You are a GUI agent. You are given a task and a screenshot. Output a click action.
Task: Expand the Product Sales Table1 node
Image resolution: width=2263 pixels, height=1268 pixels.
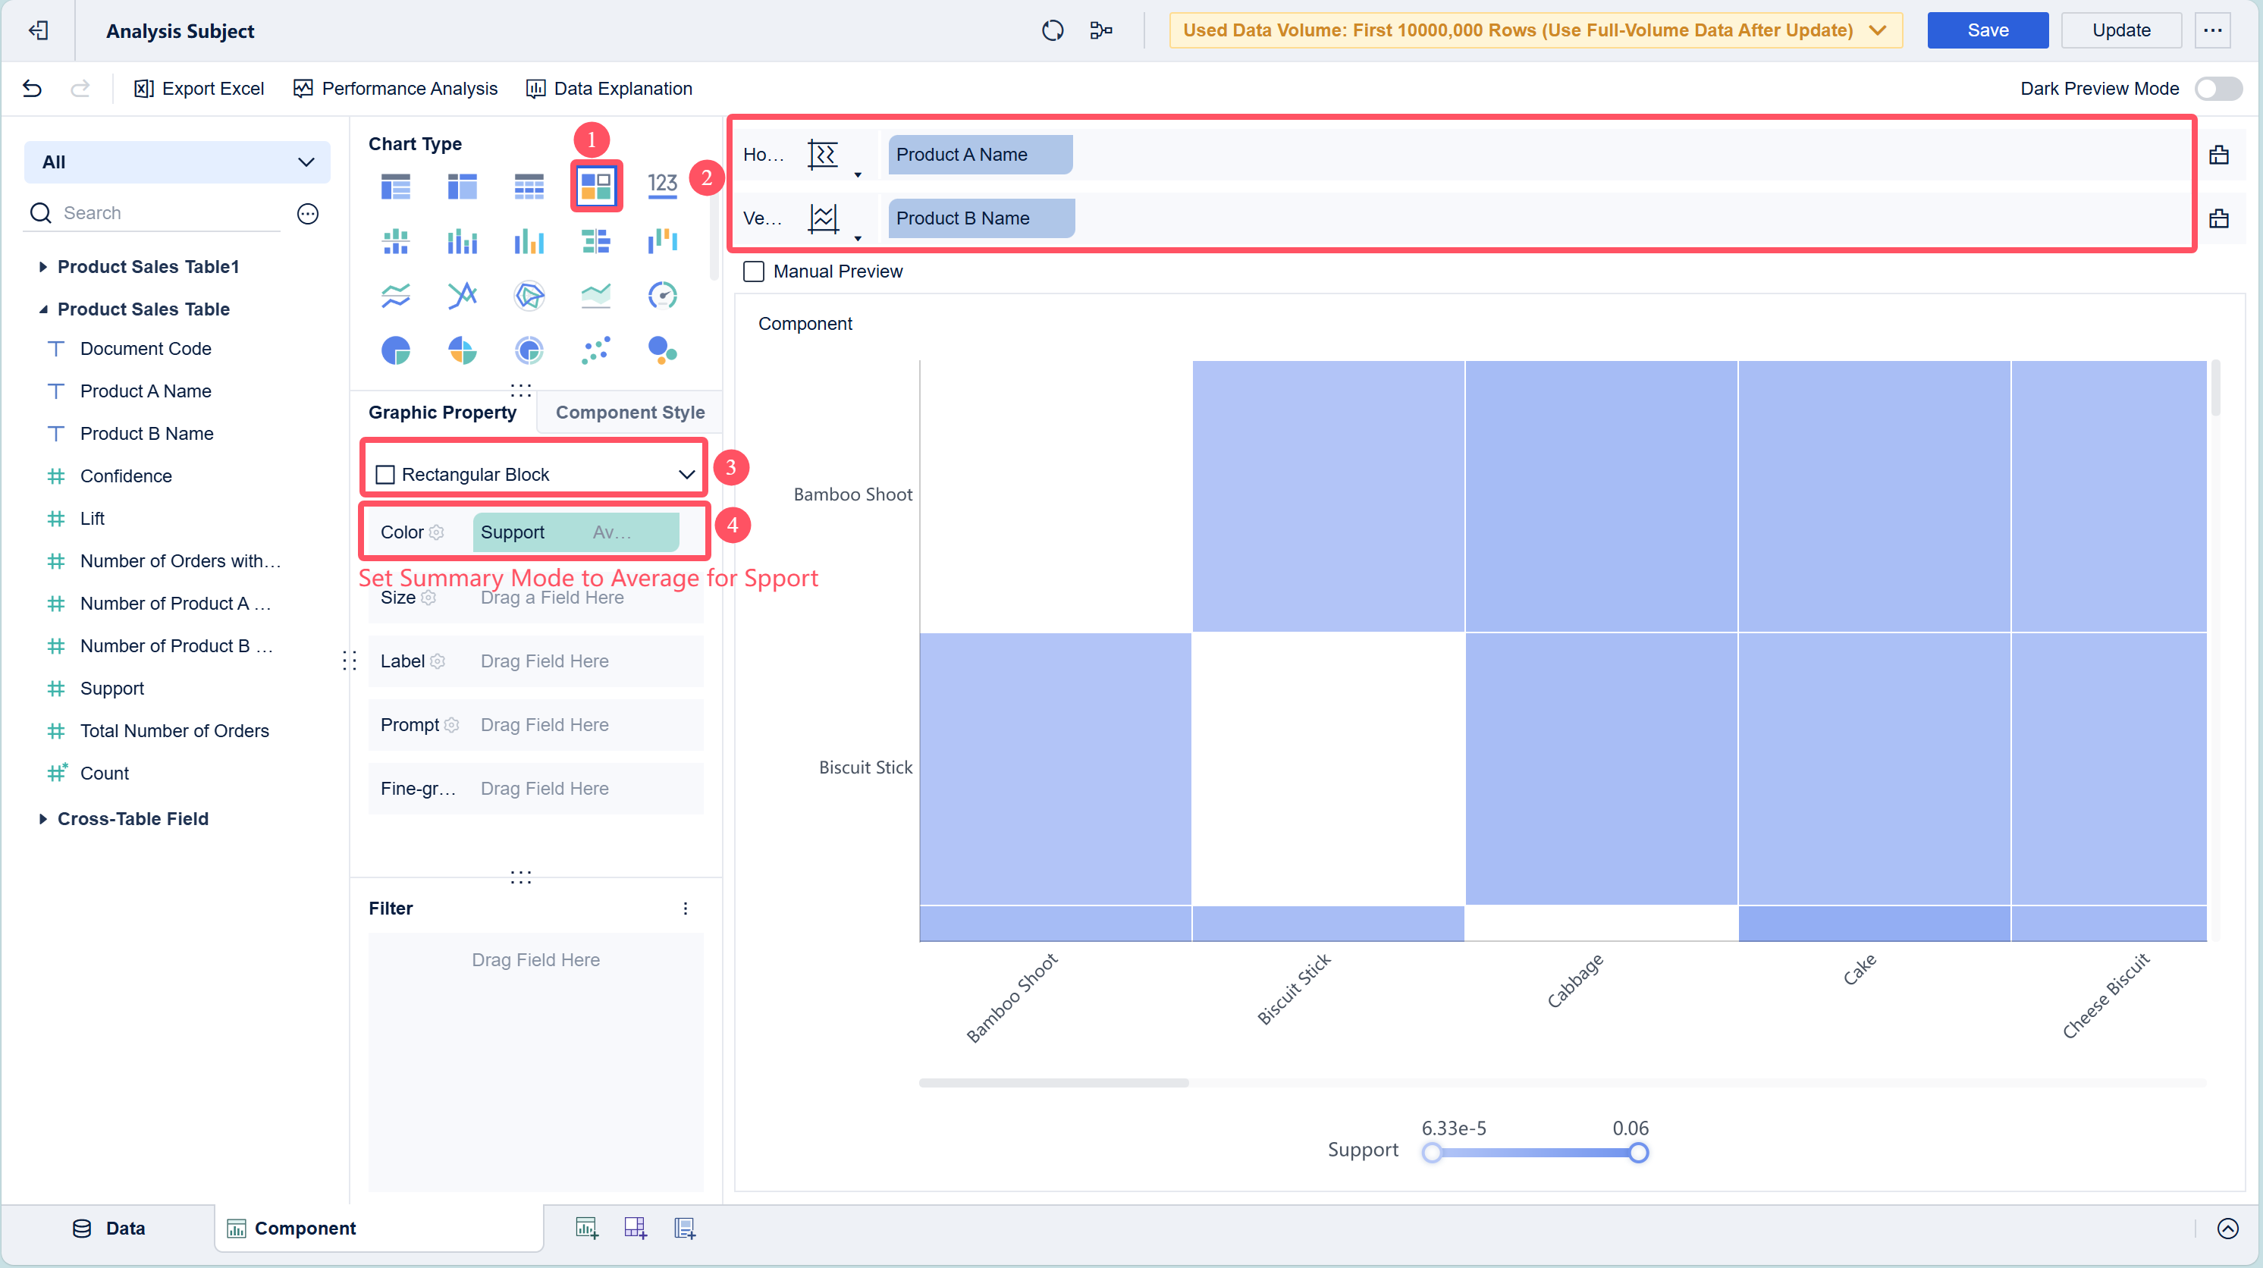coord(43,267)
